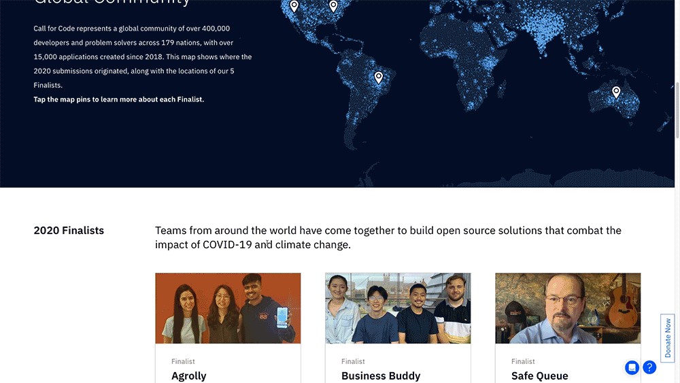
Task: Click the Finalist label above Business Buddy
Action: [x=353, y=361]
